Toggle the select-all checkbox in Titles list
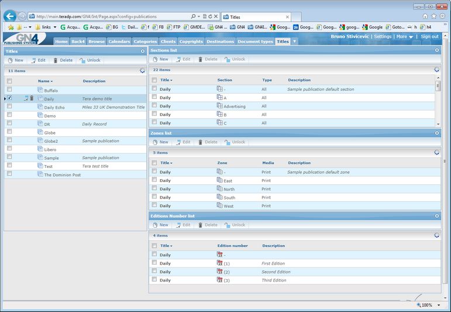 [9, 81]
